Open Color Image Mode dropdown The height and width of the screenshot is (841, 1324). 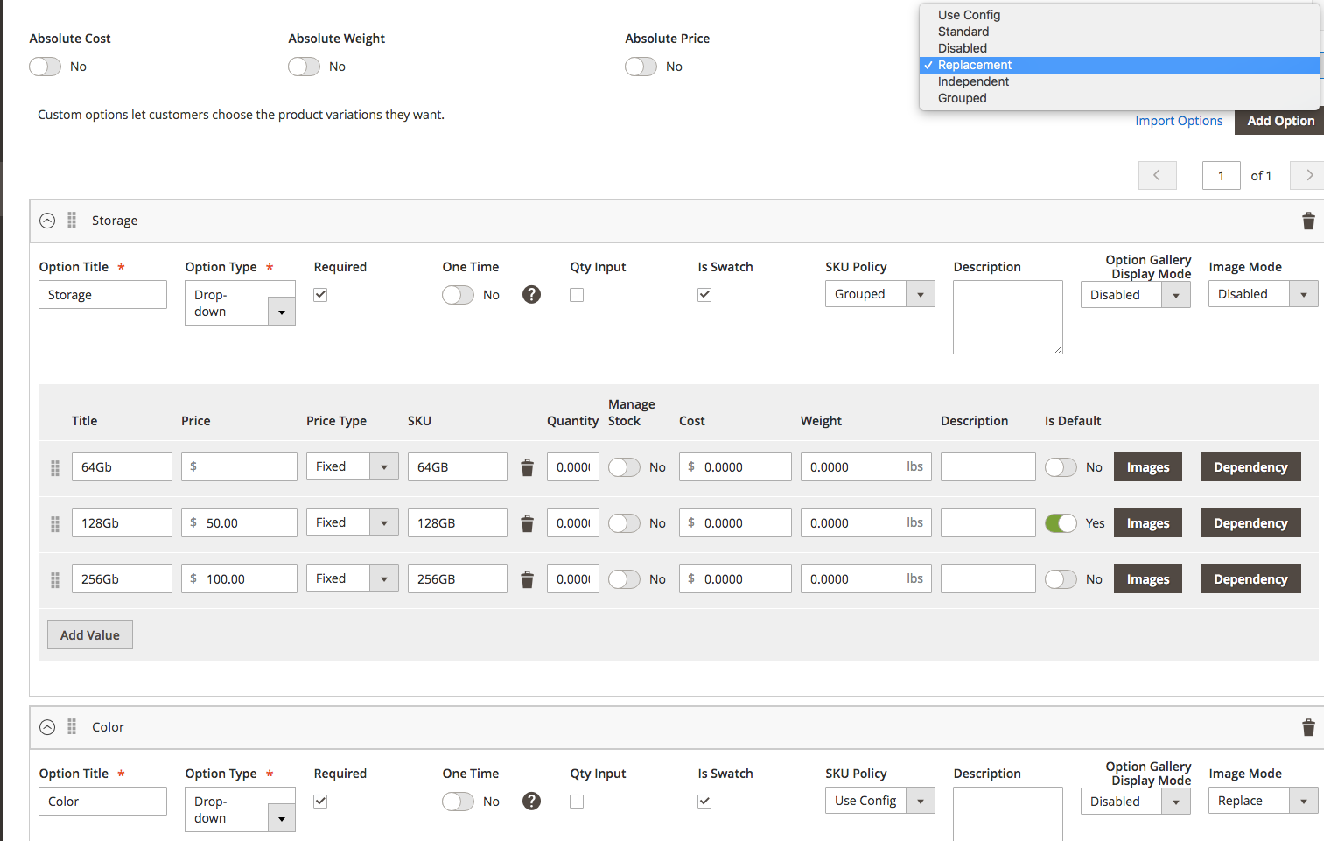[x=1263, y=801]
